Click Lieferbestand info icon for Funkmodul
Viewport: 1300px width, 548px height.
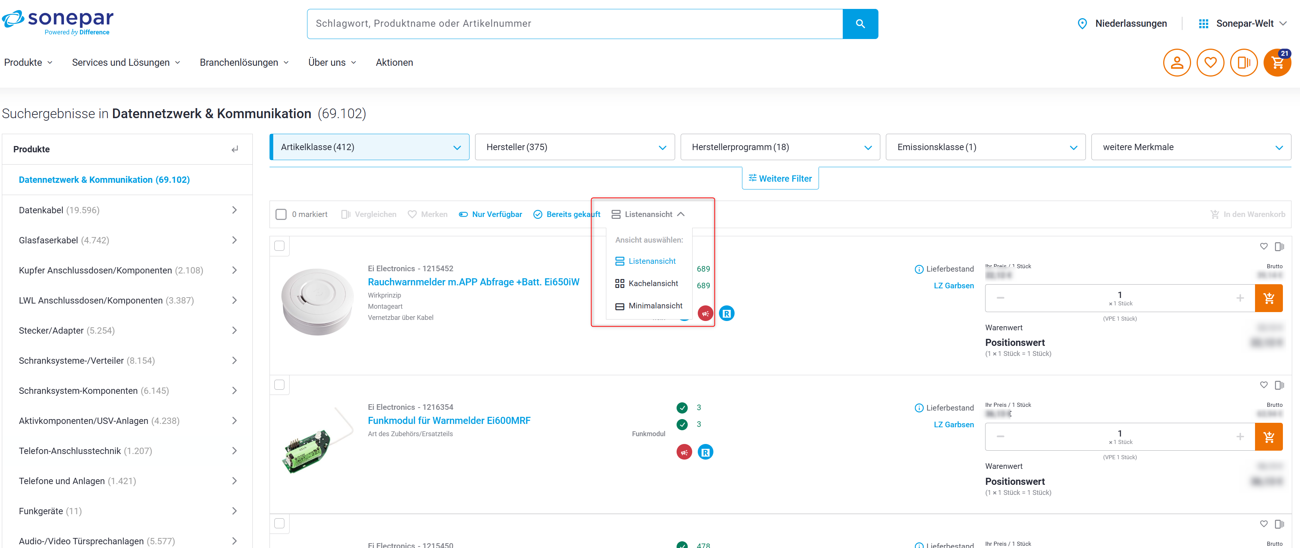919,408
